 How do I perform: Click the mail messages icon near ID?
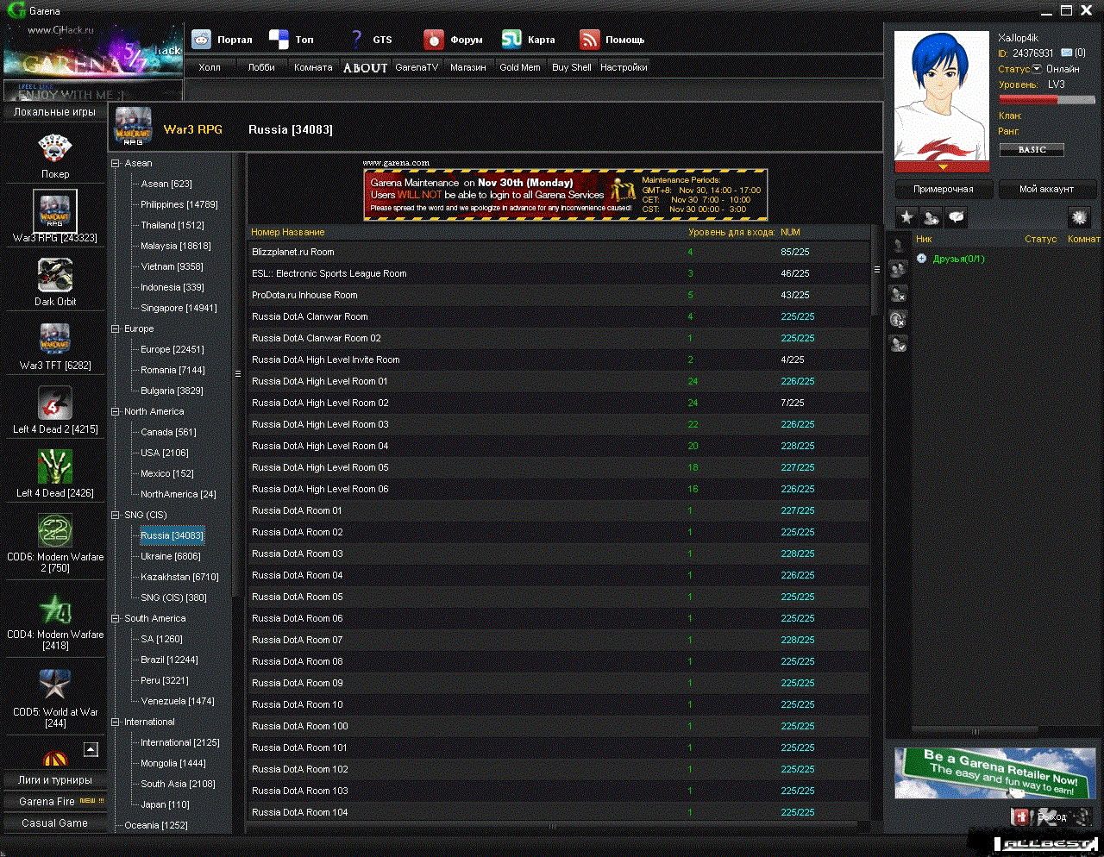coord(1067,53)
